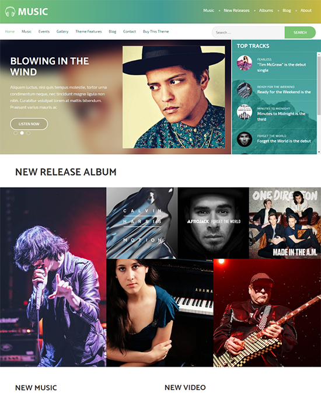Image resolution: width=321 pixels, height=397 pixels.
Task: Select the first slider dot indicator
Action: (x=15, y=133)
